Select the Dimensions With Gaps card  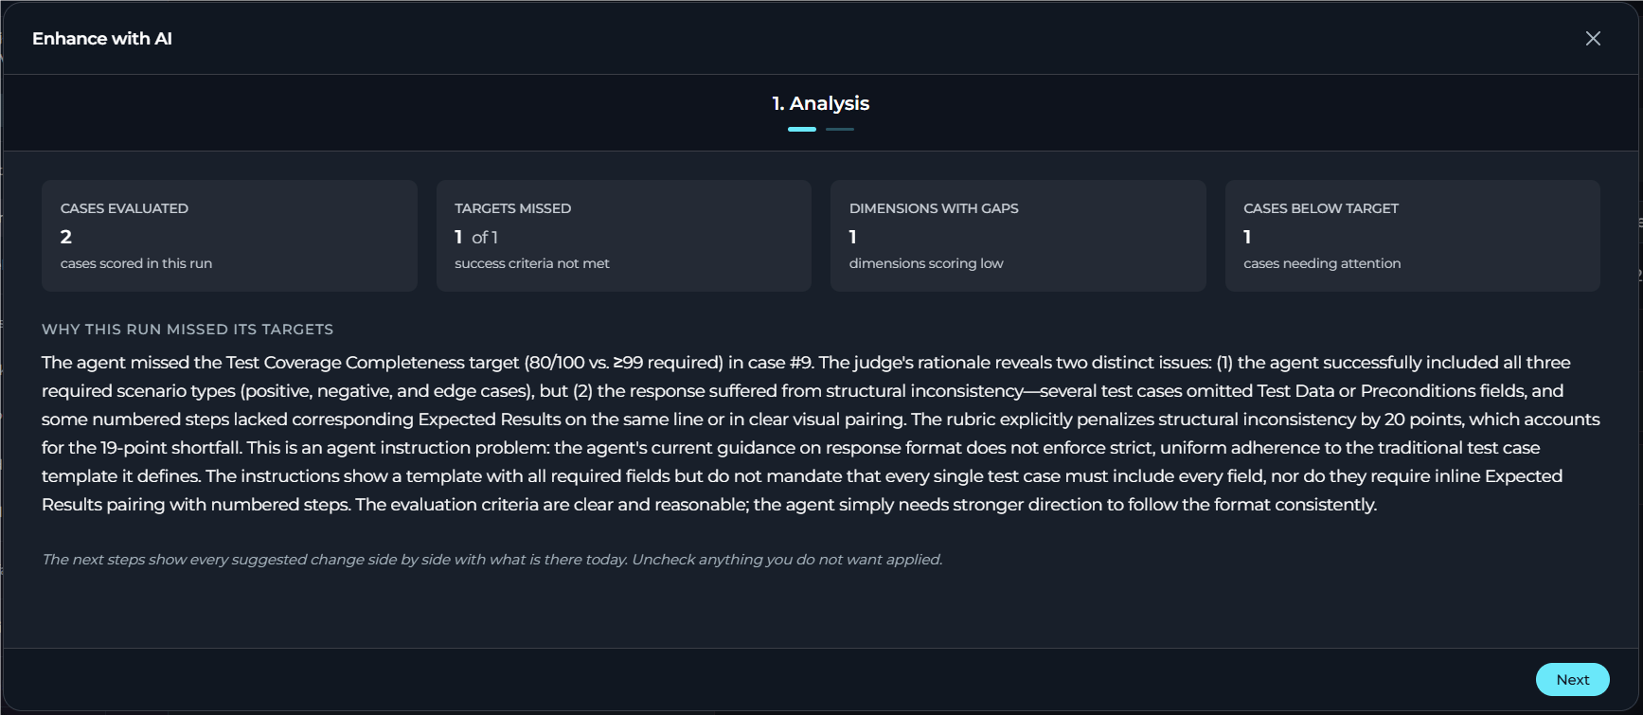pyautogui.click(x=1018, y=236)
